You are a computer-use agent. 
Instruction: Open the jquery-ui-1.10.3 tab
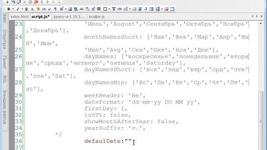(x=69, y=17)
